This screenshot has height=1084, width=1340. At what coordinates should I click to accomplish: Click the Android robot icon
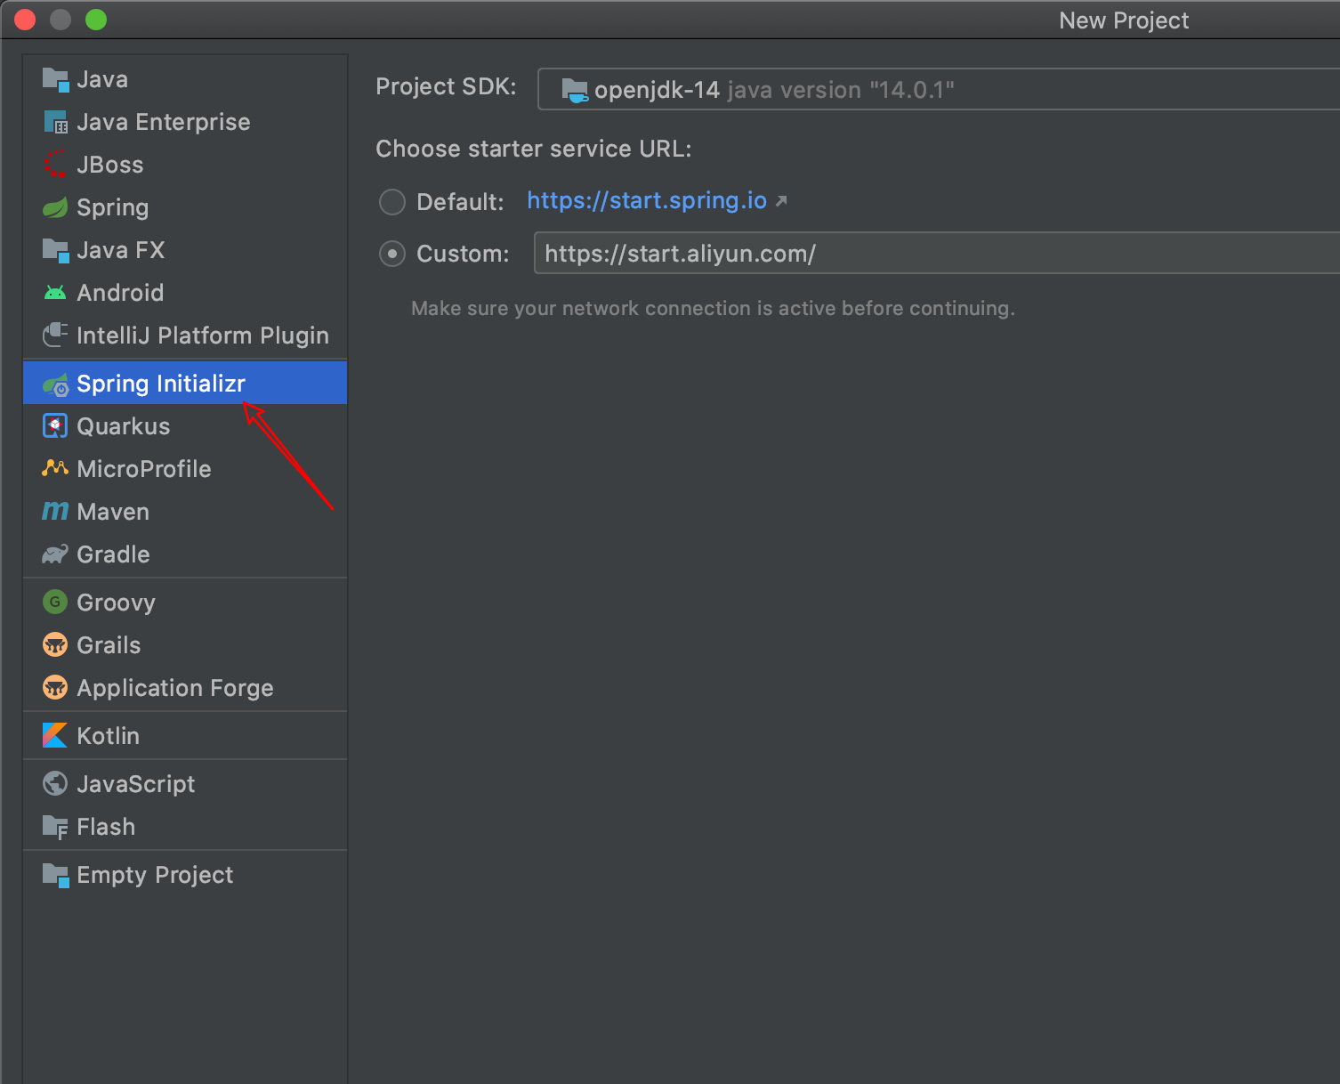[x=55, y=293]
